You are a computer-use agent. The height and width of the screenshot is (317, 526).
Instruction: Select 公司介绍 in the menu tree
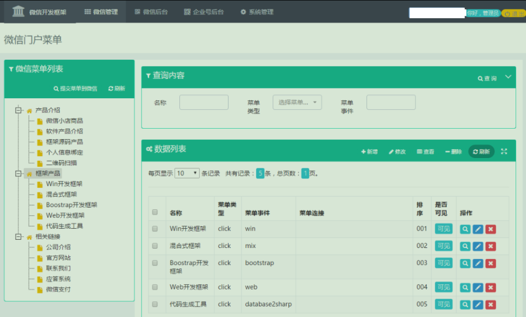(x=58, y=247)
